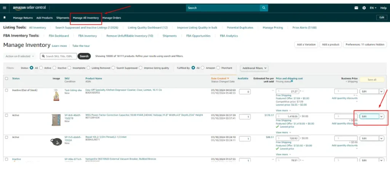Open the settings gear icon
This screenshot has height=174, width=390.
364,8
